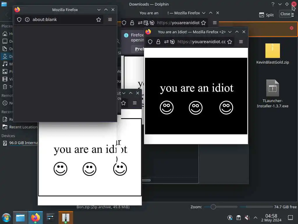The height and width of the screenshot is (224, 298).
Task: Open Desktop place icon in Dolphin sidebar
Action: click(5, 41)
